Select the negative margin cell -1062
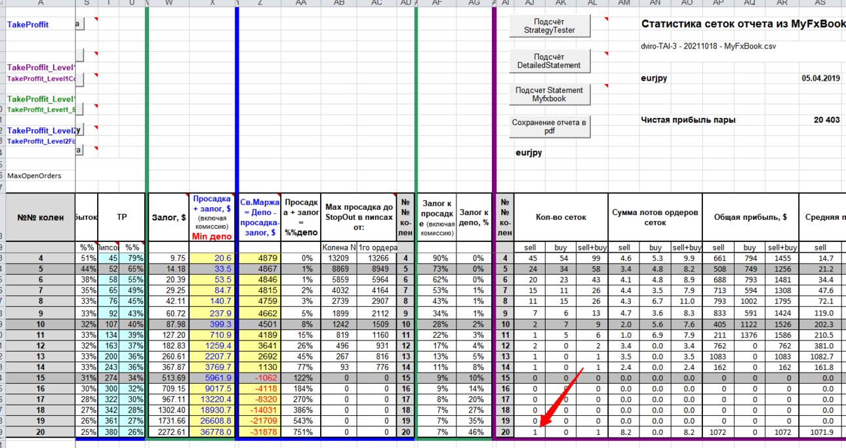Viewport: 846px width, 448px height. click(x=259, y=378)
